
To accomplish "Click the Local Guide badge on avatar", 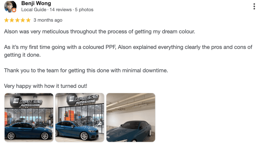I will [x=14, y=10].
